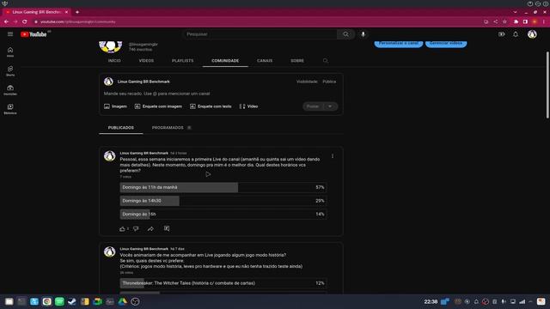Viewport: 550px width, 309px height.
Task: Bookmark this page with the star icon
Action: click(x=504, y=21)
